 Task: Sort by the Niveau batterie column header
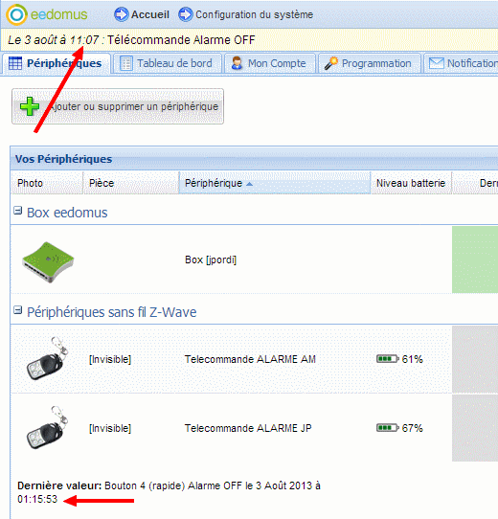411,183
